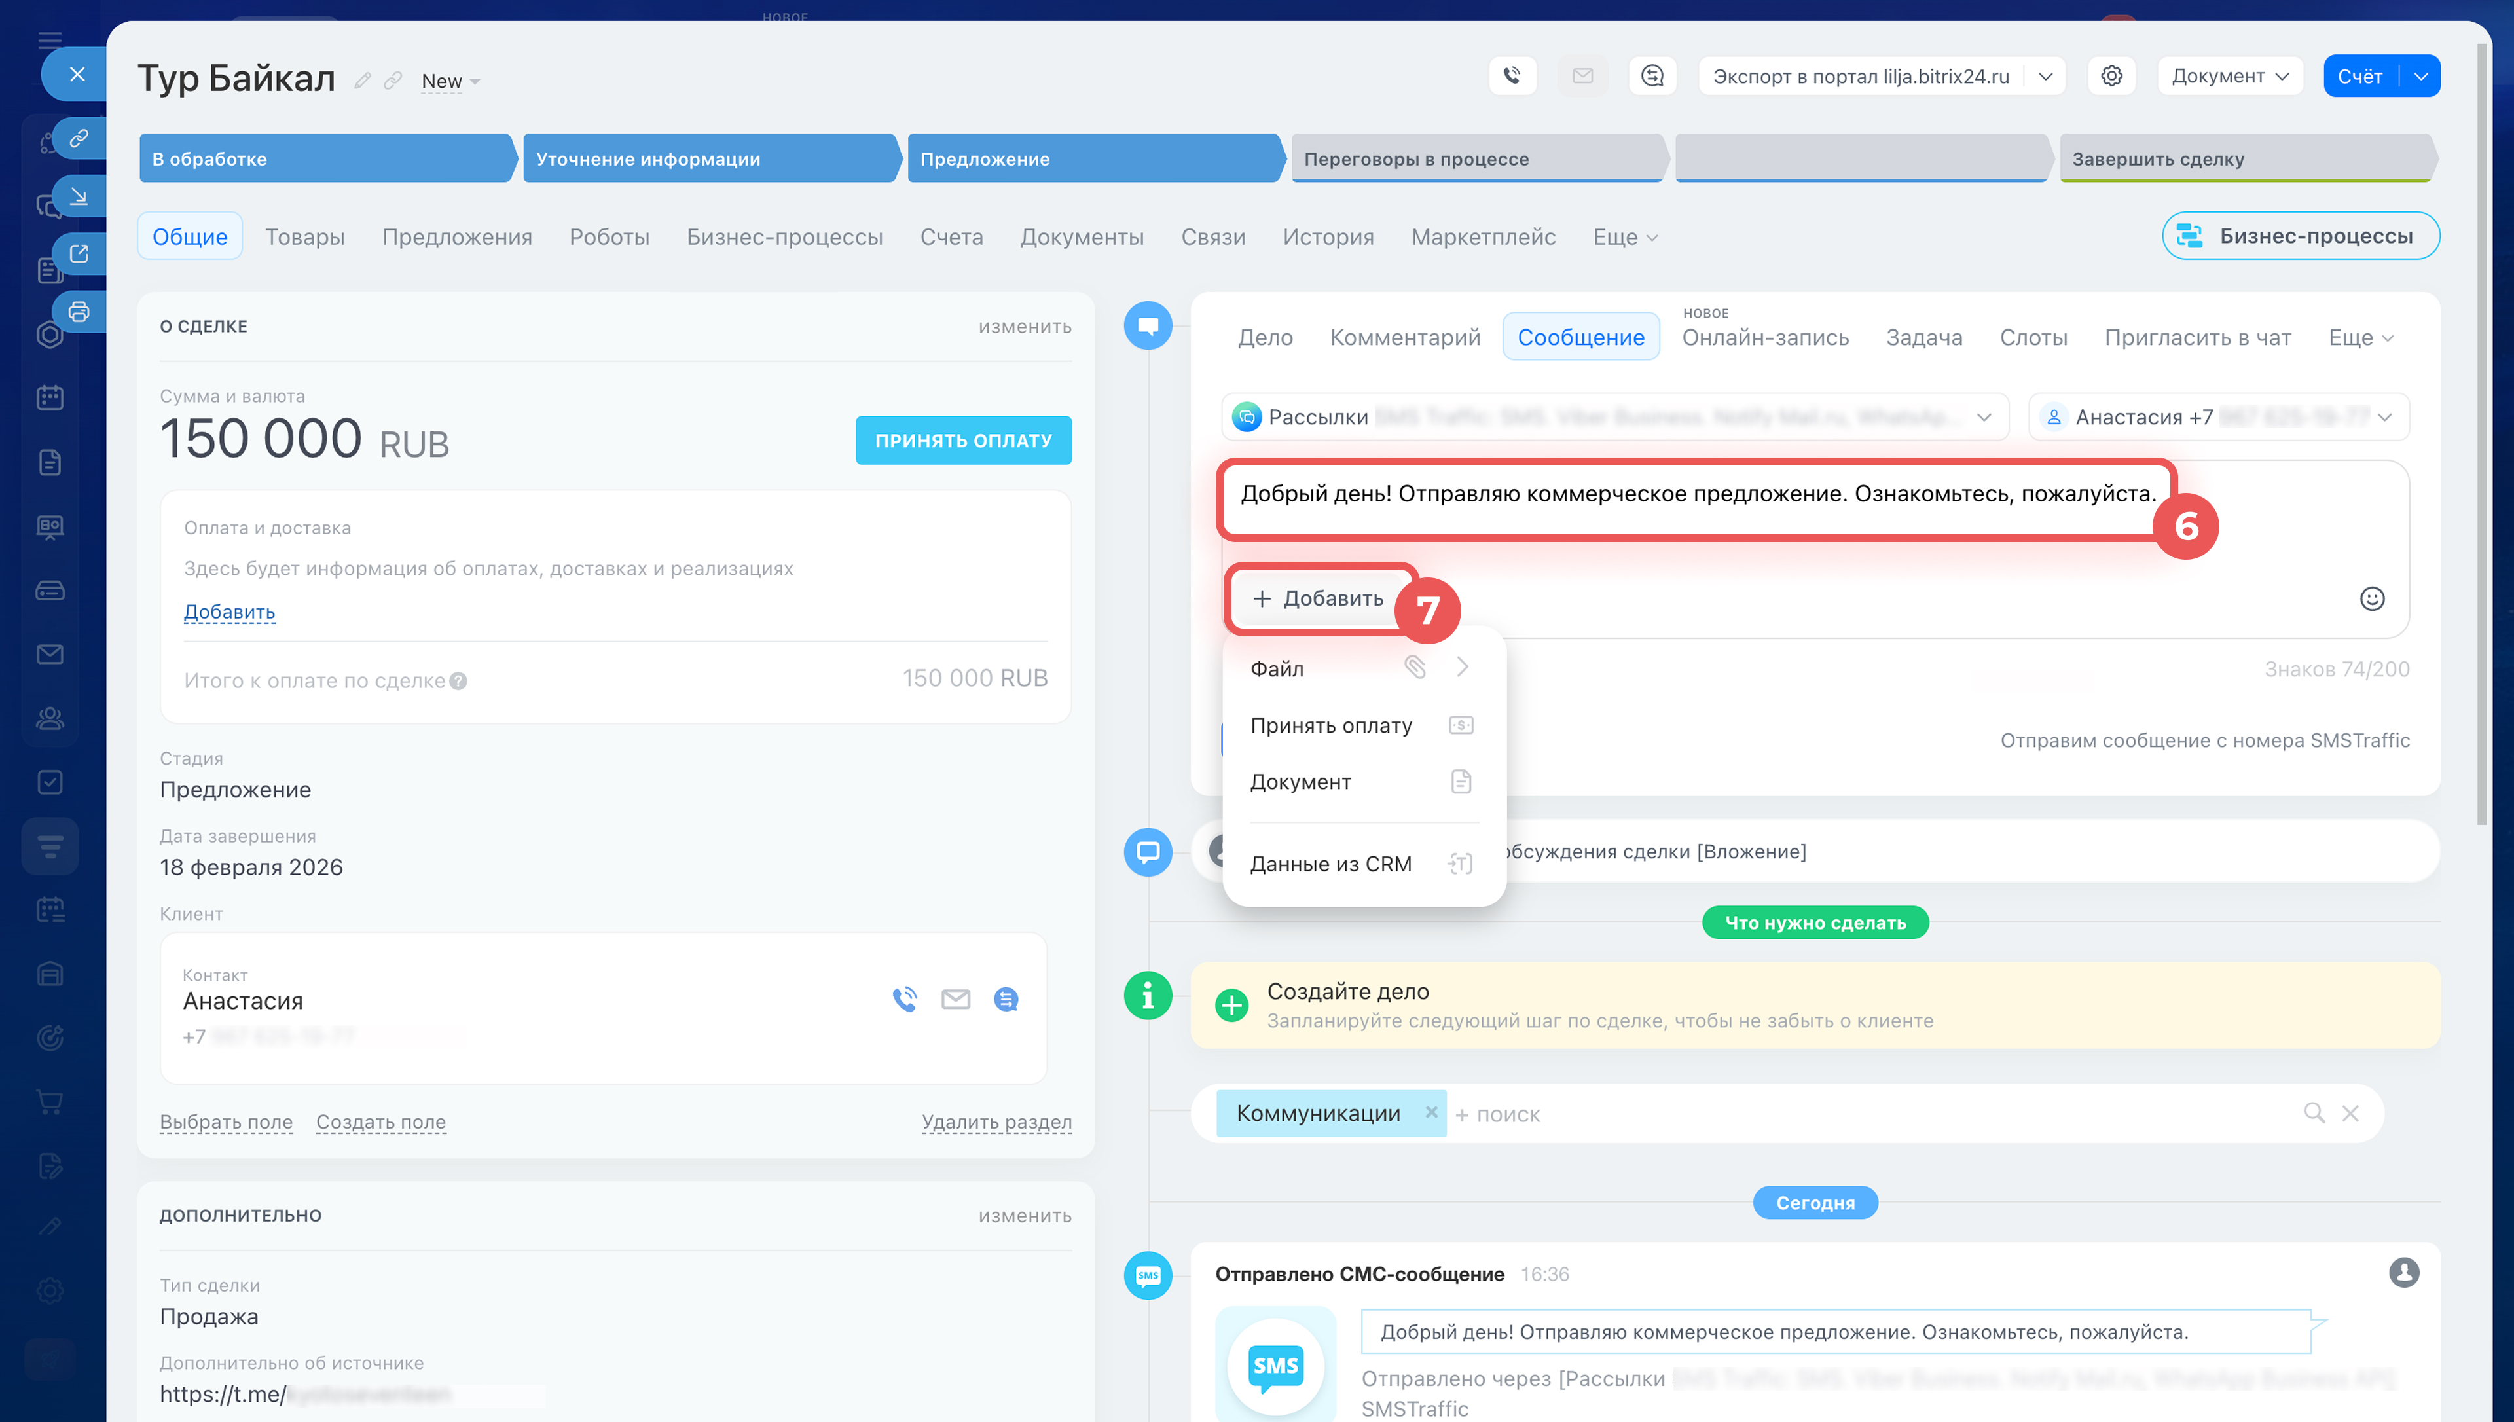Remove the Коммуникации filter tag
Viewport: 2514px width, 1422px height.
tap(1430, 1112)
